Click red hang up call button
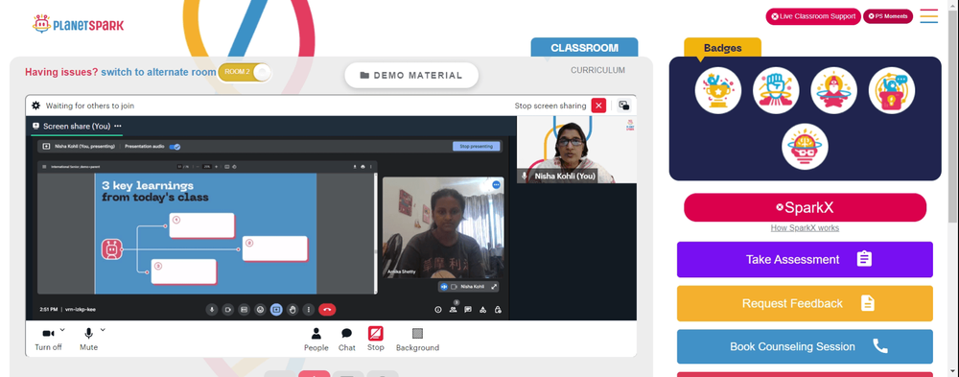Viewport: 959px width, 377px height. pos(327,310)
